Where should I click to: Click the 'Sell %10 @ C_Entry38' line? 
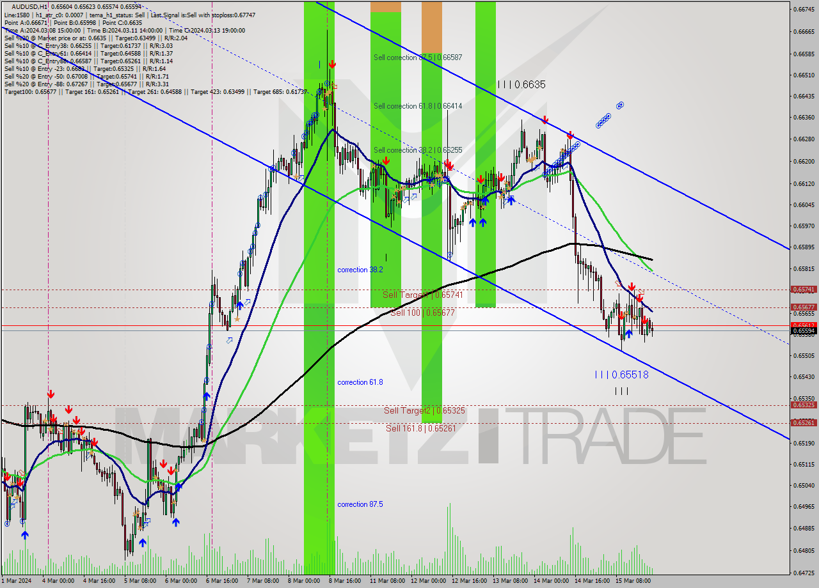(88, 45)
